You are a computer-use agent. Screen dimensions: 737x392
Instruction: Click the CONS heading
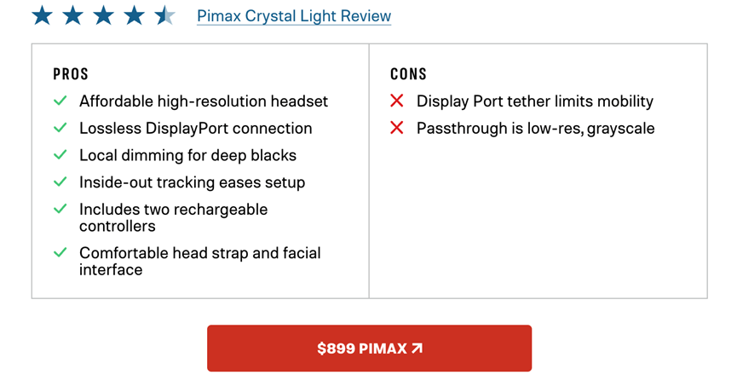coord(408,74)
